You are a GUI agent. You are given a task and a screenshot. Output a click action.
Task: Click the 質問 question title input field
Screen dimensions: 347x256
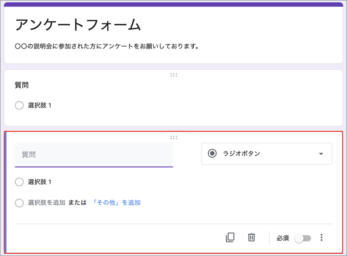point(94,155)
